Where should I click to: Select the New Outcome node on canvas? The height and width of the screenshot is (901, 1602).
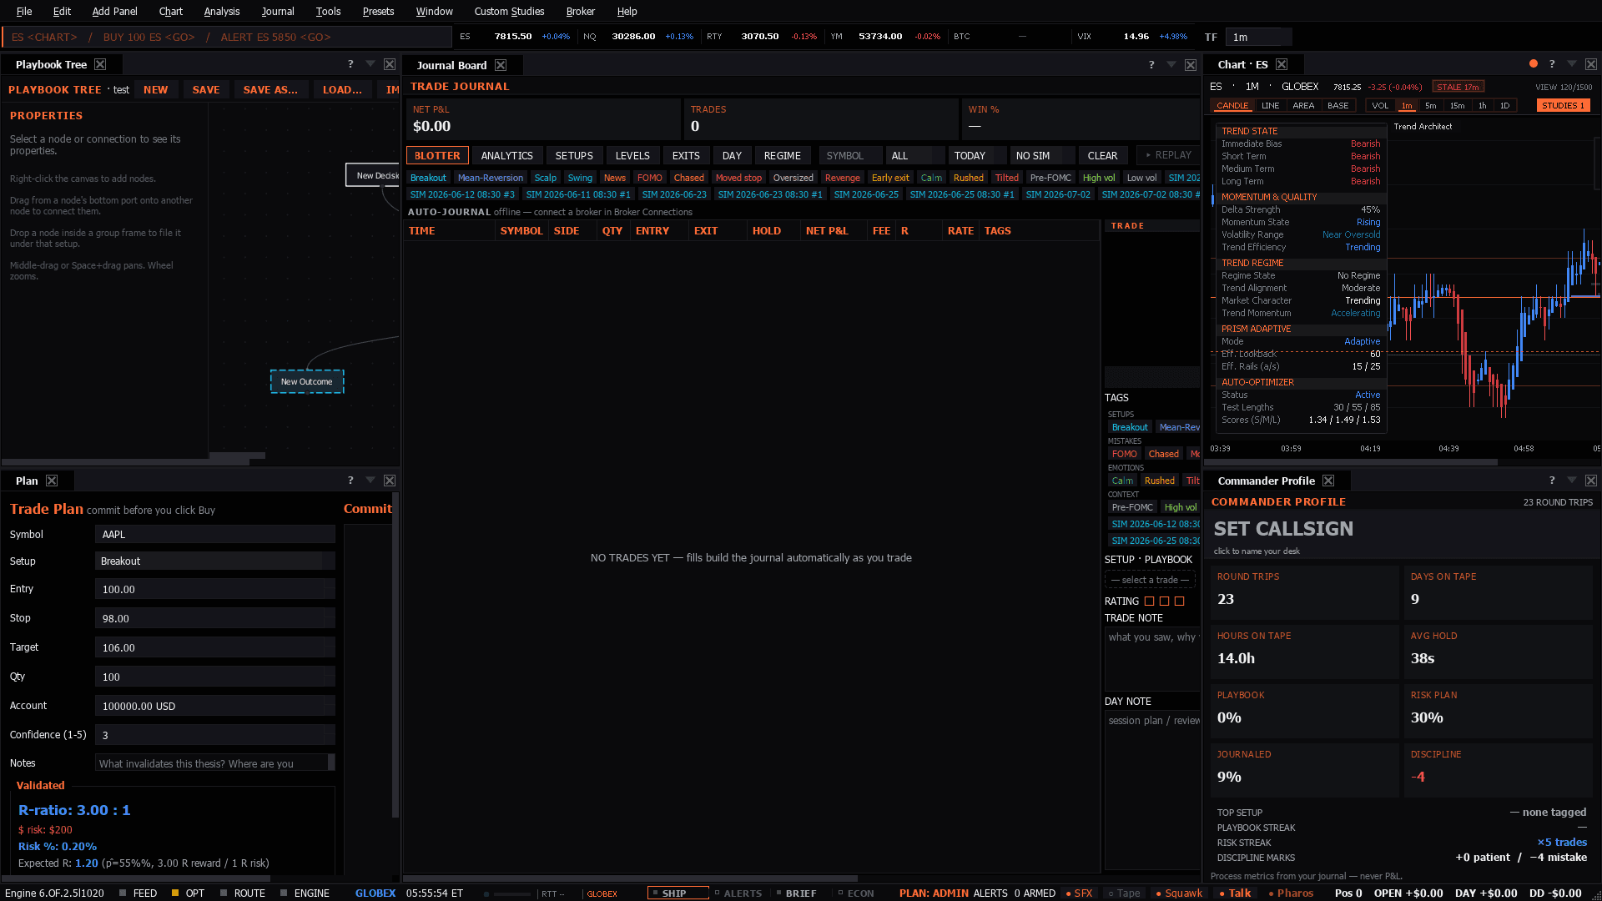pos(307,381)
